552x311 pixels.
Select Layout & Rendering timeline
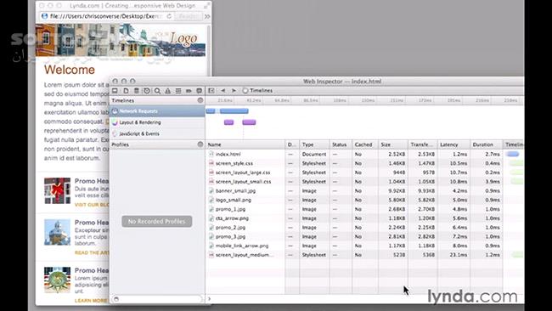pos(157,122)
